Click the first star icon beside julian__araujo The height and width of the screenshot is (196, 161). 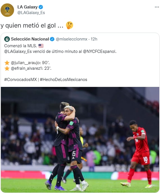7,63
